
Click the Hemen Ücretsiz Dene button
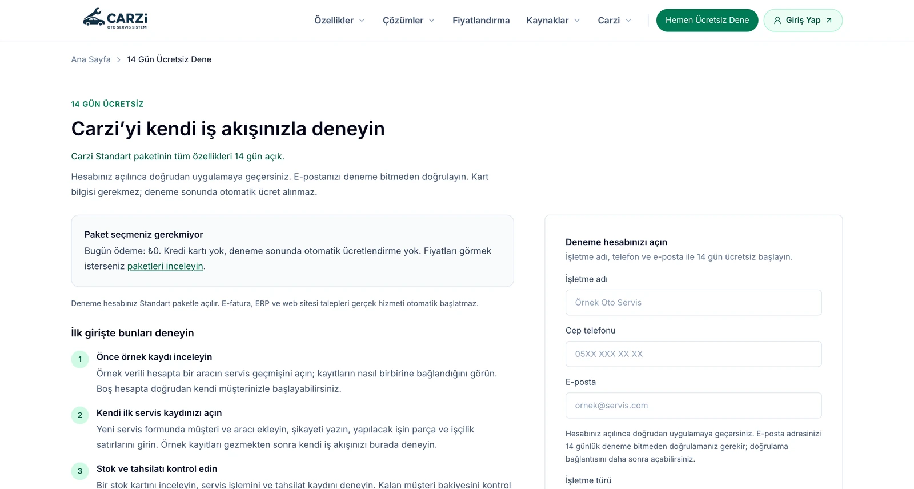707,21
